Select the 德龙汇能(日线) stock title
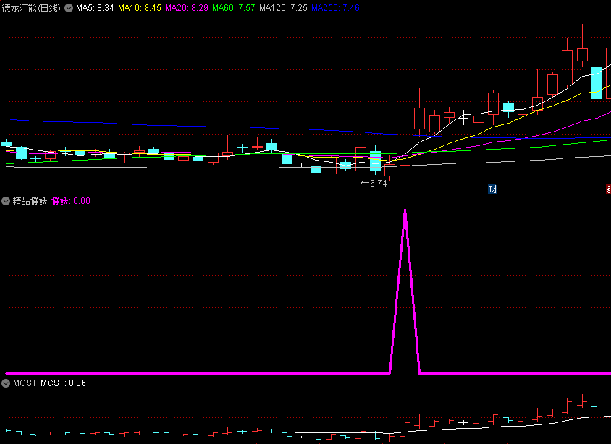The width and height of the screenshot is (611, 444). (31, 8)
